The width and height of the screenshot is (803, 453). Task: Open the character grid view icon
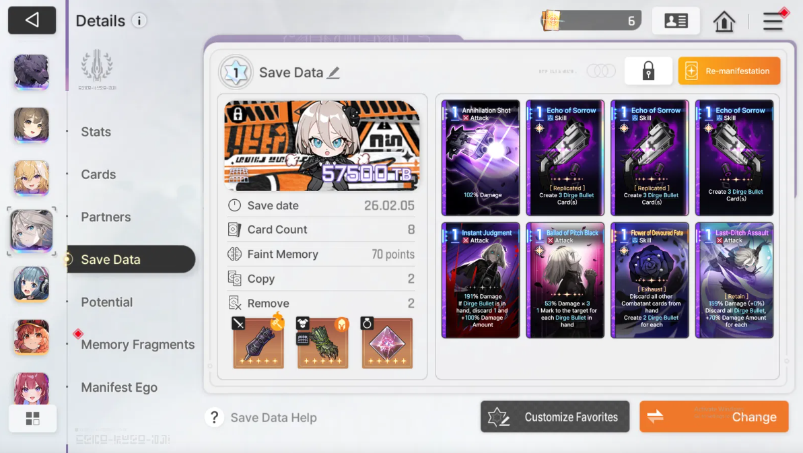click(x=32, y=419)
